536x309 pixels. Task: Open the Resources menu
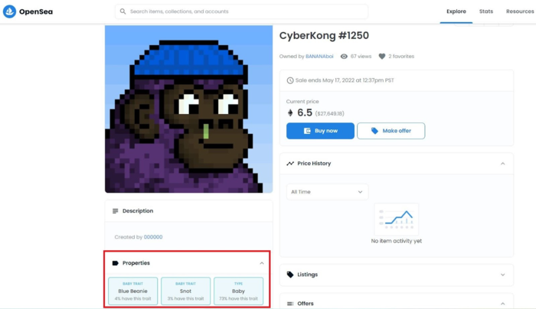(520, 11)
